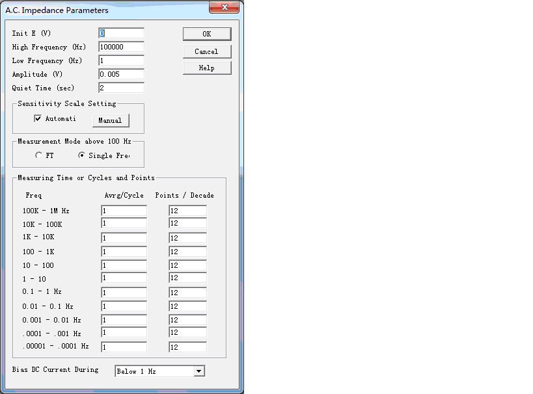533x394 pixels.
Task: Click Points/Decade field for 10 - 100
Action: pyautogui.click(x=187, y=265)
